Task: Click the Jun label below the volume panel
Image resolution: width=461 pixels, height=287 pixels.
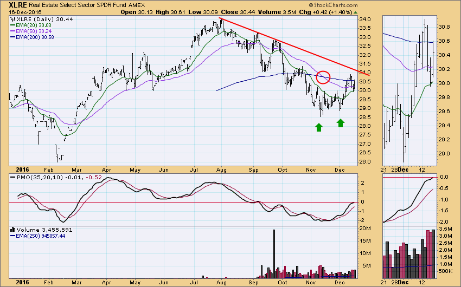Action: pos(164,282)
